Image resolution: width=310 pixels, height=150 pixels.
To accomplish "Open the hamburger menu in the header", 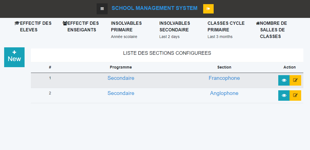I will point(102,9).
